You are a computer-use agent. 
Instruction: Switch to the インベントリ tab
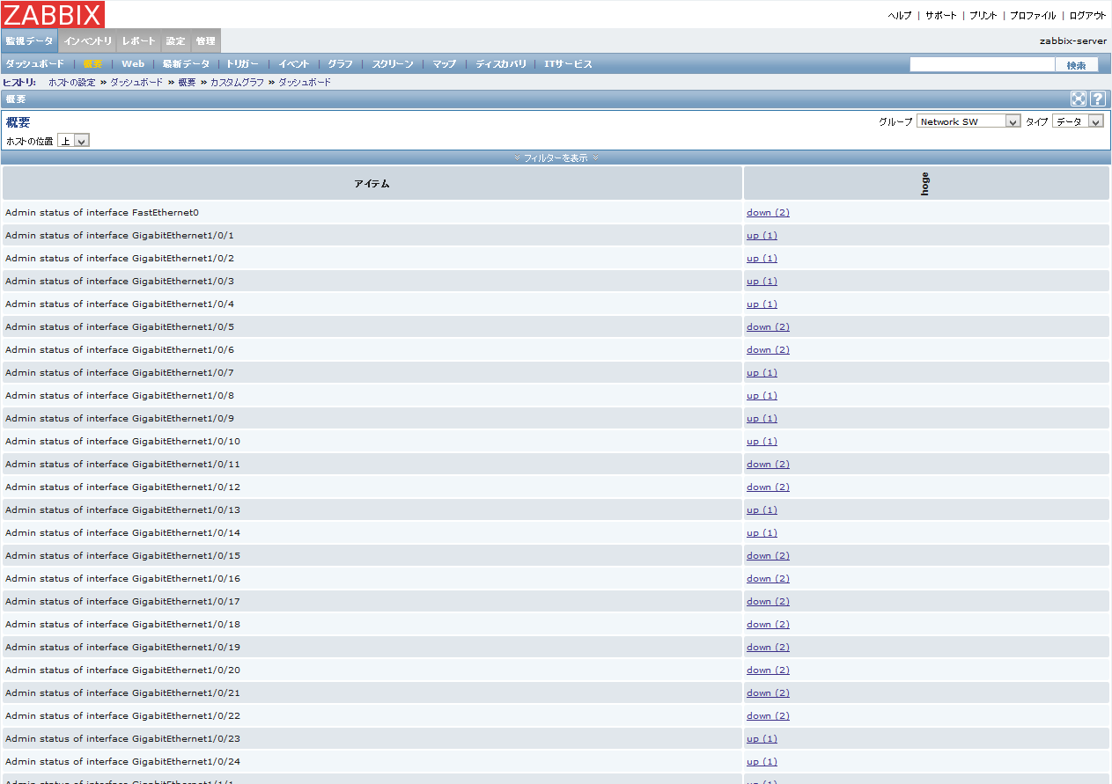(88, 40)
